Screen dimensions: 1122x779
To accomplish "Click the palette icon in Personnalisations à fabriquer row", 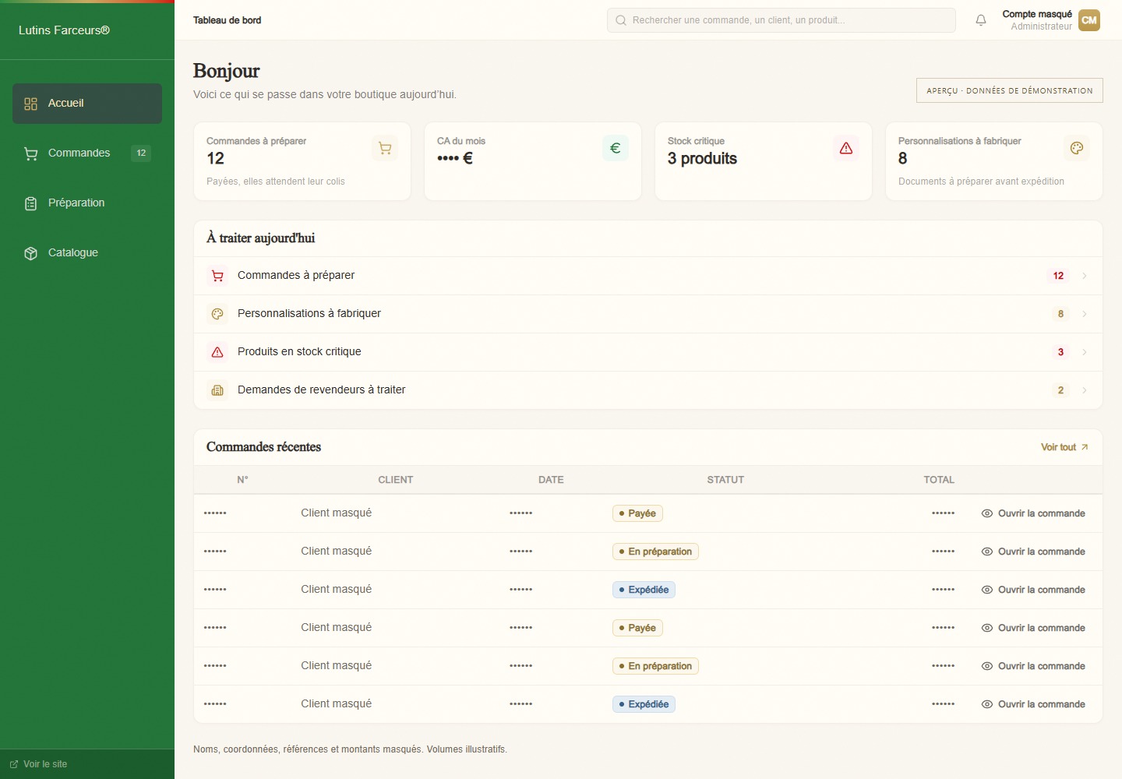I will (x=217, y=314).
